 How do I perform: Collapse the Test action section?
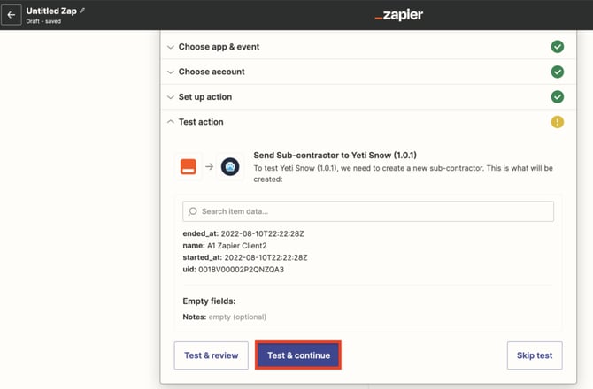pyautogui.click(x=201, y=122)
